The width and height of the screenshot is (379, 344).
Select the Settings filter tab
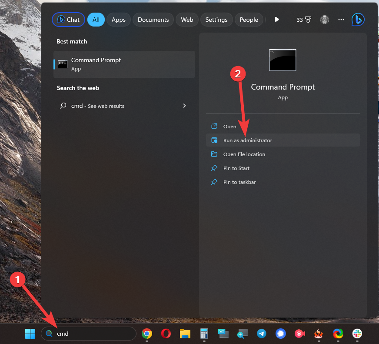click(x=216, y=20)
